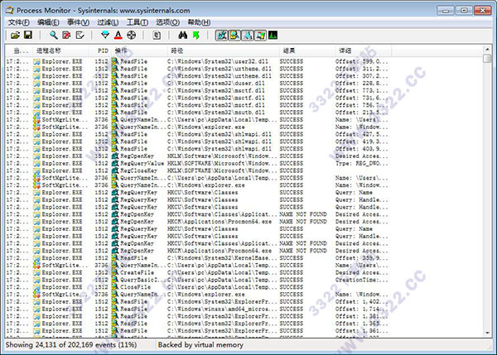Click the Process Monitor title bar icon

click(10, 10)
